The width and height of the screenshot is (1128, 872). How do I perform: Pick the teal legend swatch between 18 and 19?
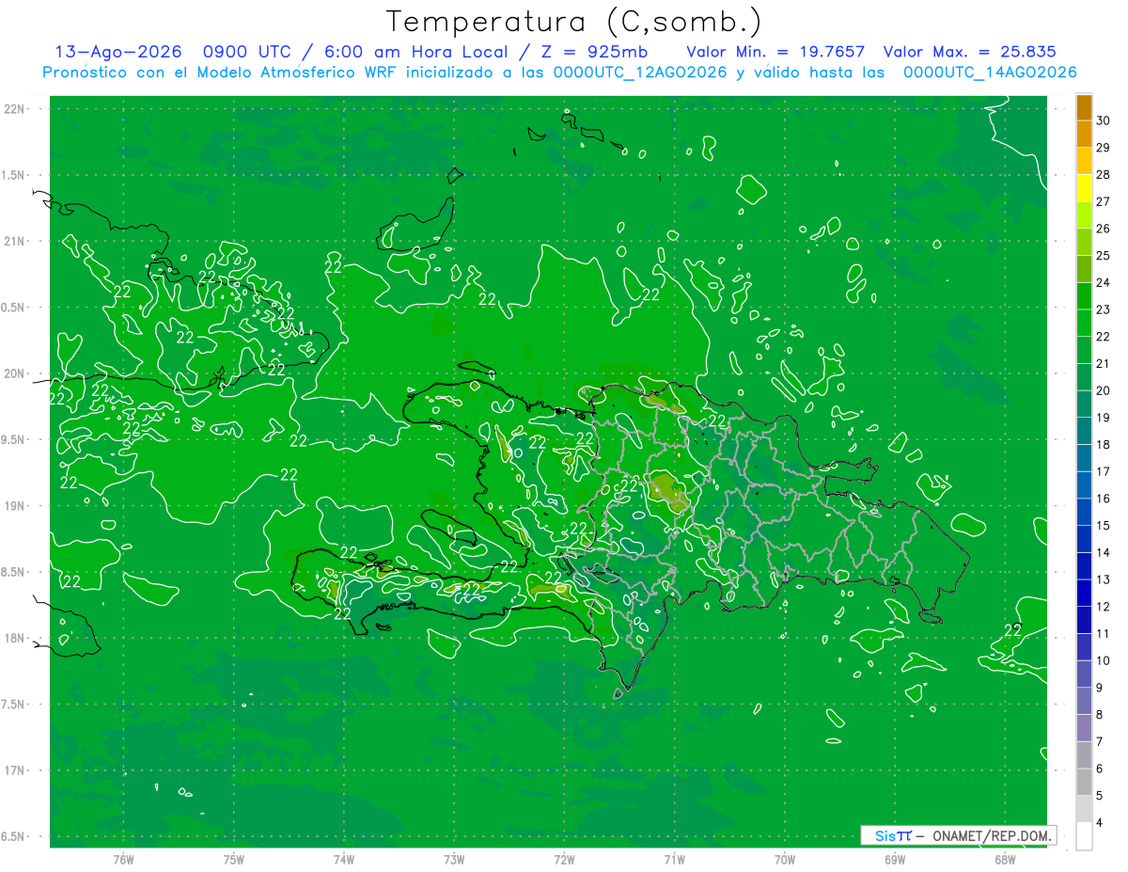pos(1084,431)
